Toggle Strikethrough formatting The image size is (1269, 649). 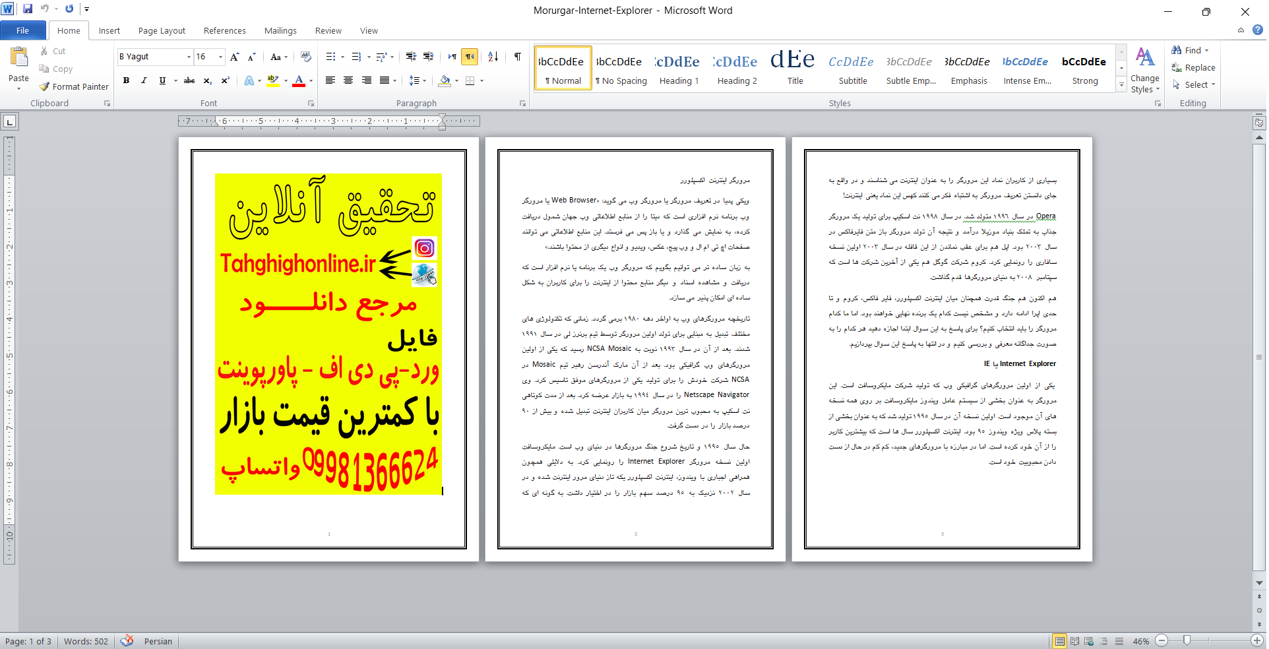tap(189, 80)
